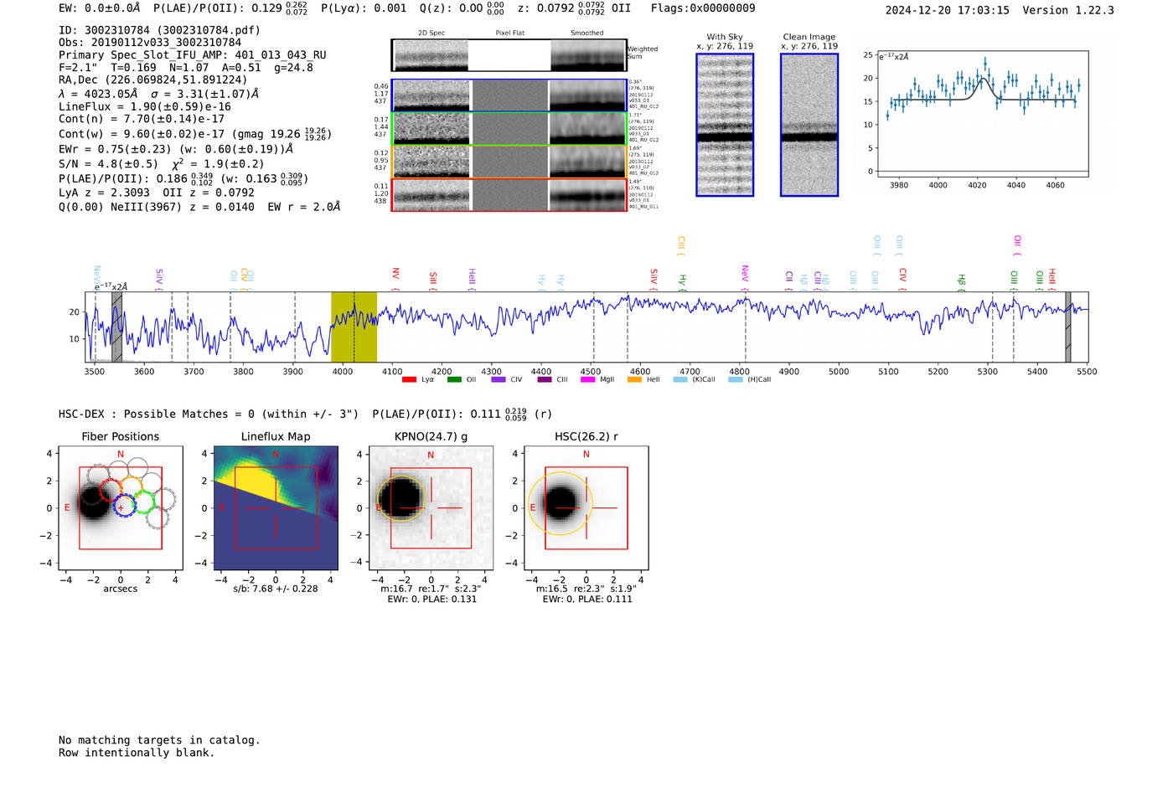Open the With Sky image
The height and width of the screenshot is (798, 1173).
click(725, 125)
